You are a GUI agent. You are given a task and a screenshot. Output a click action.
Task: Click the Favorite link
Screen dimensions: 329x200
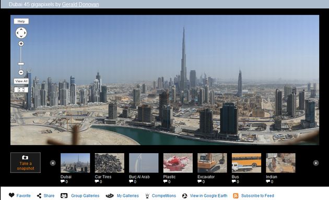point(23,196)
